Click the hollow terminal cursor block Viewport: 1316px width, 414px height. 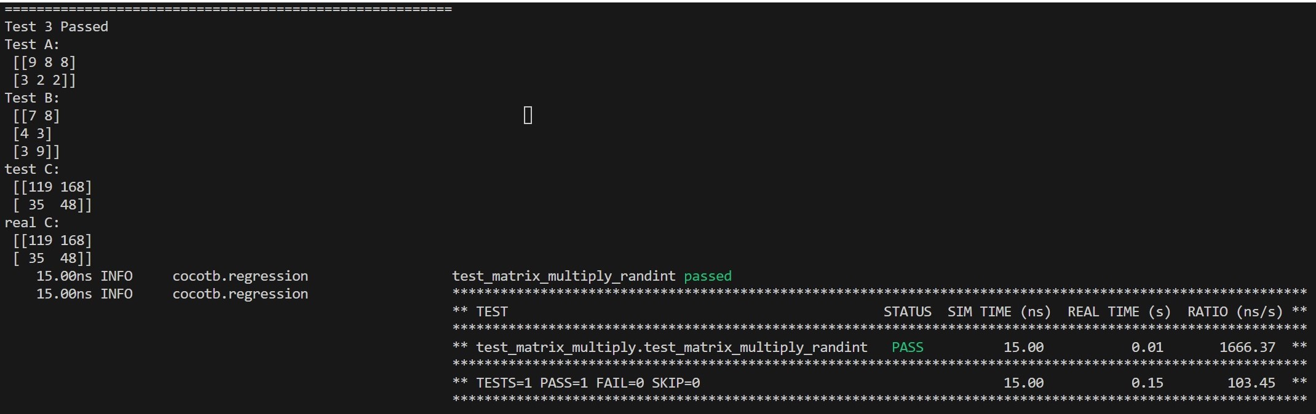click(x=528, y=115)
